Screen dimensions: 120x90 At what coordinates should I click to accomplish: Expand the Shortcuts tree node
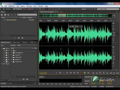coord(2,64)
